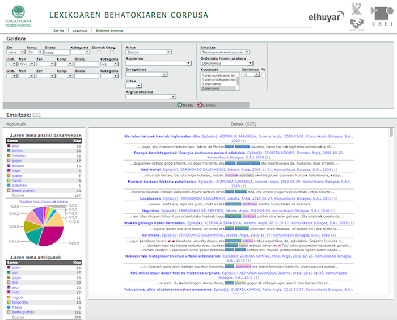The image size is (397, 320).
Task: Open the Non dropdown showing Ond.
Action: pos(26,64)
